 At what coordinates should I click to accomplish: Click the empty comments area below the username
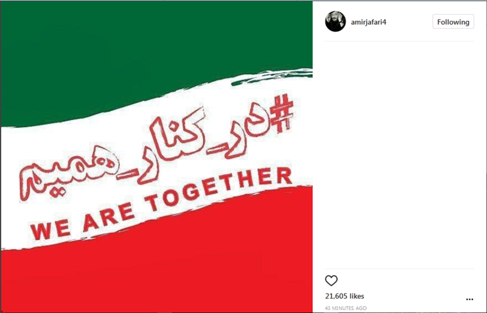coord(399,155)
